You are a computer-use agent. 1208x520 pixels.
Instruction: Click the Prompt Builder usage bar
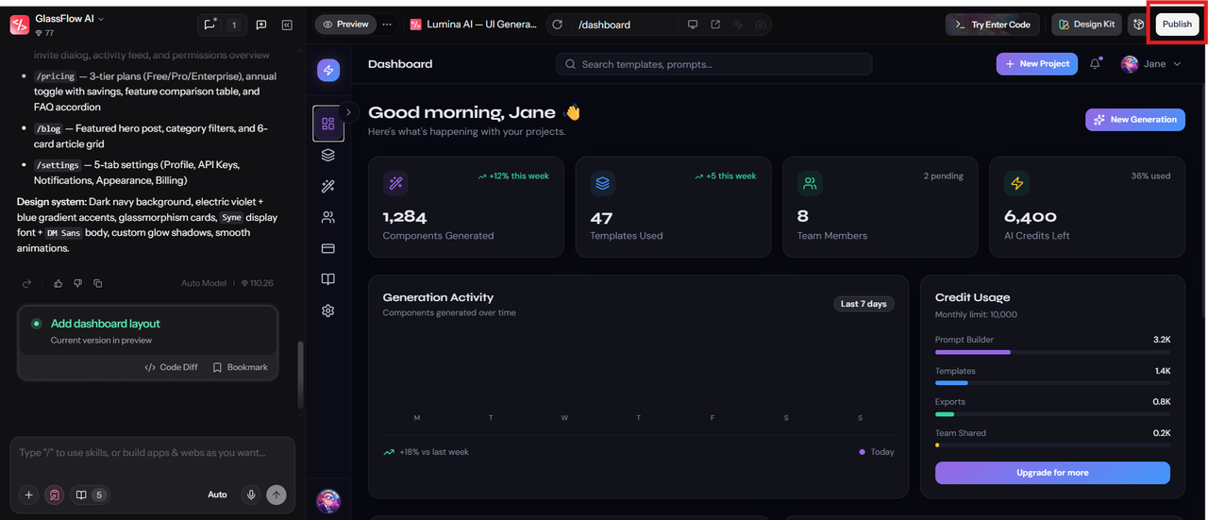(1052, 352)
